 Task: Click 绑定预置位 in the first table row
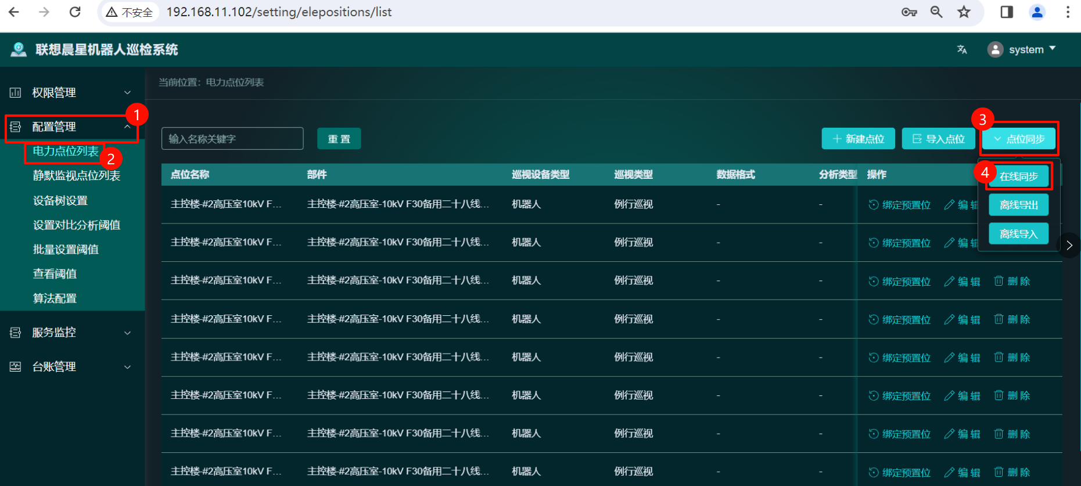(900, 205)
